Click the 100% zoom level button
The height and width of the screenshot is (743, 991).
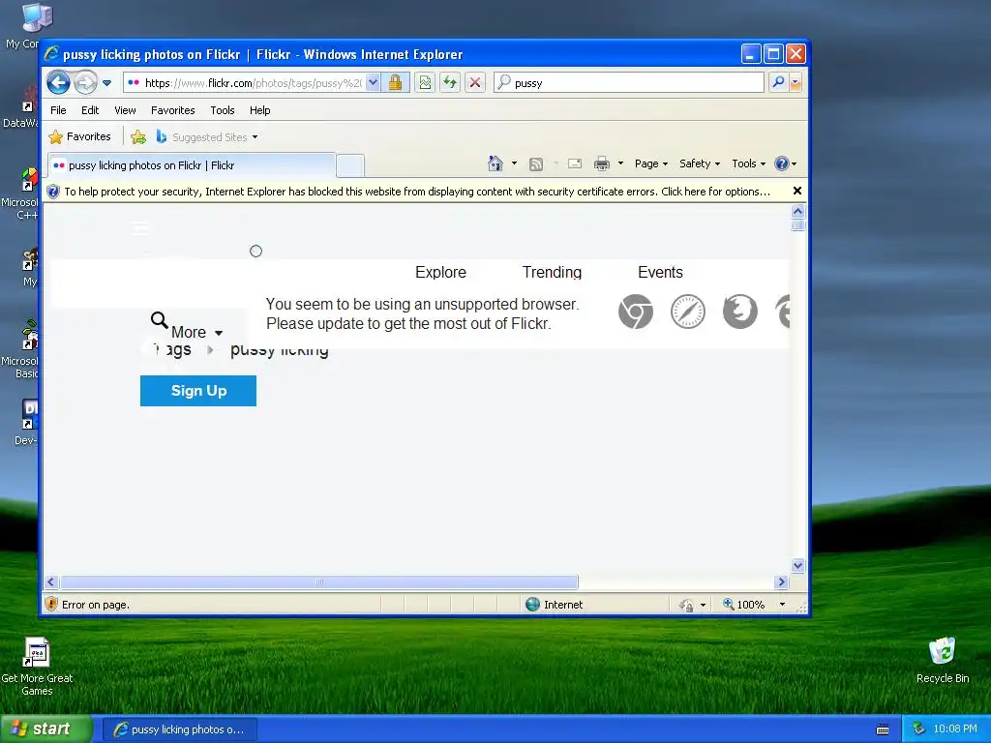[744, 605]
